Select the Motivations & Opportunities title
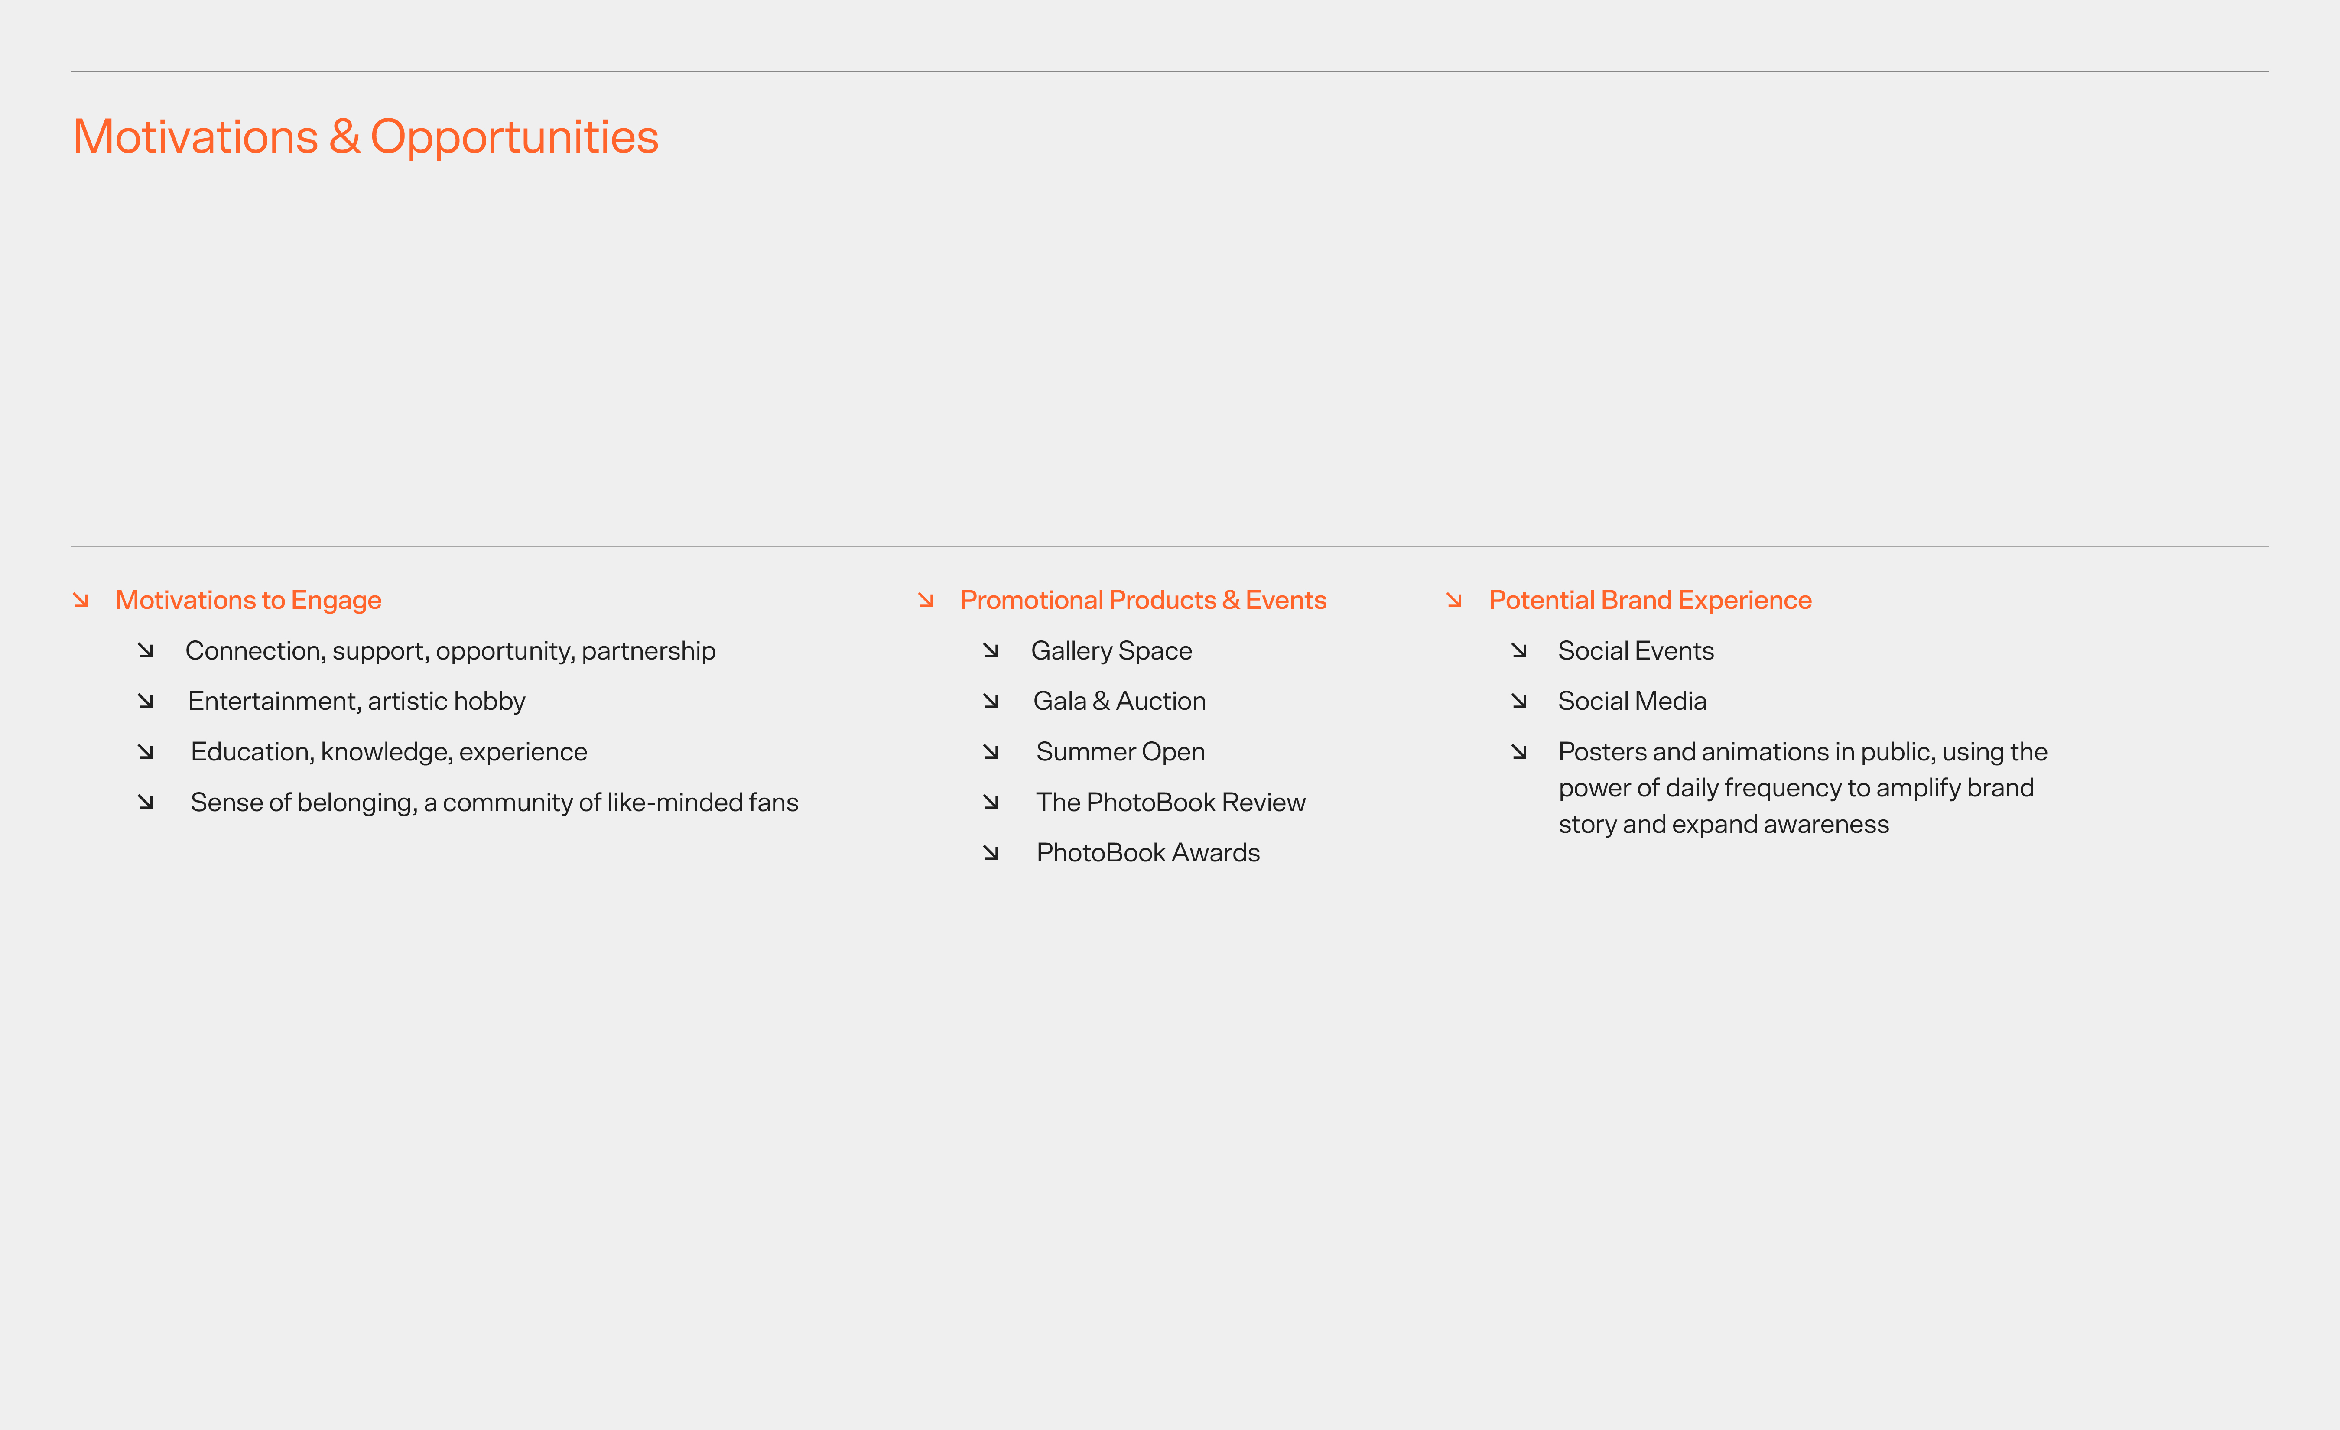The image size is (2340, 1430). click(366, 137)
